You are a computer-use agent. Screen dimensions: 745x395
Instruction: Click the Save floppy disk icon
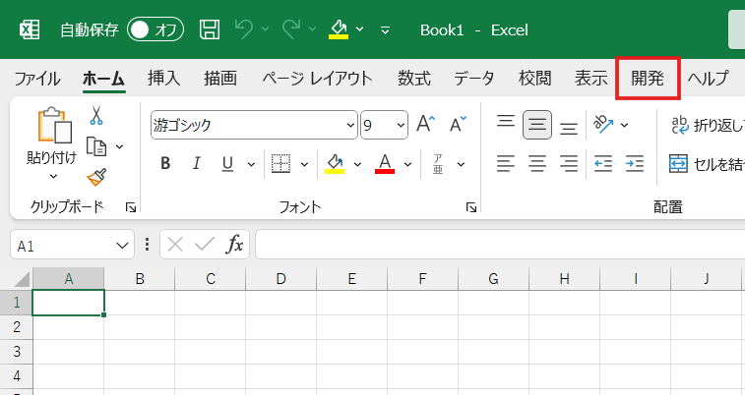[x=210, y=29]
